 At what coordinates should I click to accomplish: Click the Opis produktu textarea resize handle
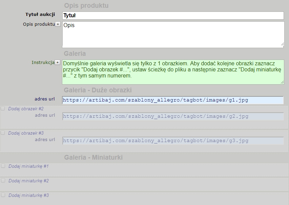point(282,44)
